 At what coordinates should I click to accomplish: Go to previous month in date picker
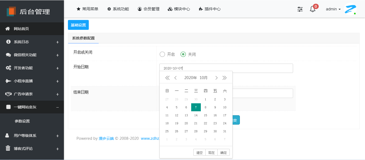pos(175,78)
